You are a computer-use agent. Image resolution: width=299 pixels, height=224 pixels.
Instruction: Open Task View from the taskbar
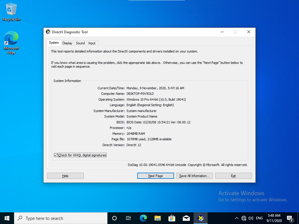pos(128,218)
